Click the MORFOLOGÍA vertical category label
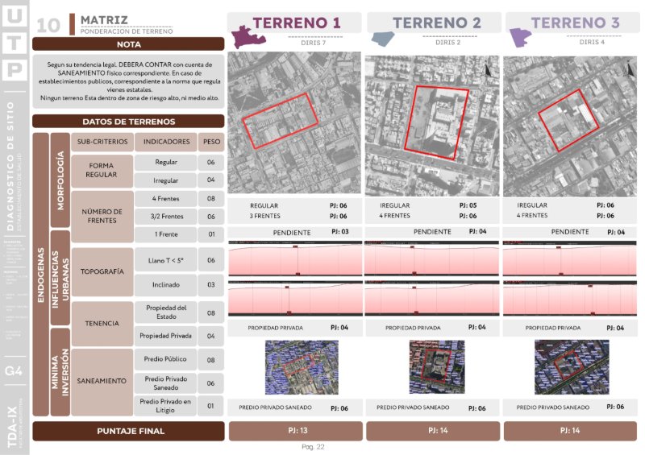645x455 pixels. tap(60, 180)
